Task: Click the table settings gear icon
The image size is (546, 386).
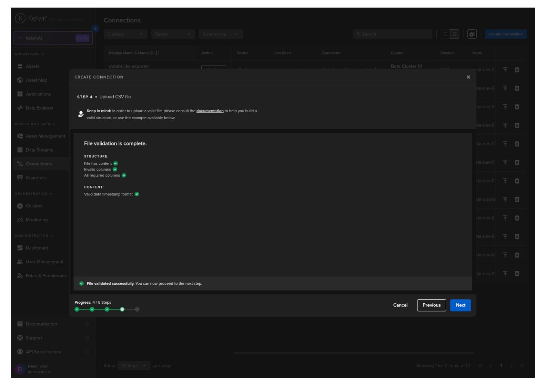Action: point(472,34)
